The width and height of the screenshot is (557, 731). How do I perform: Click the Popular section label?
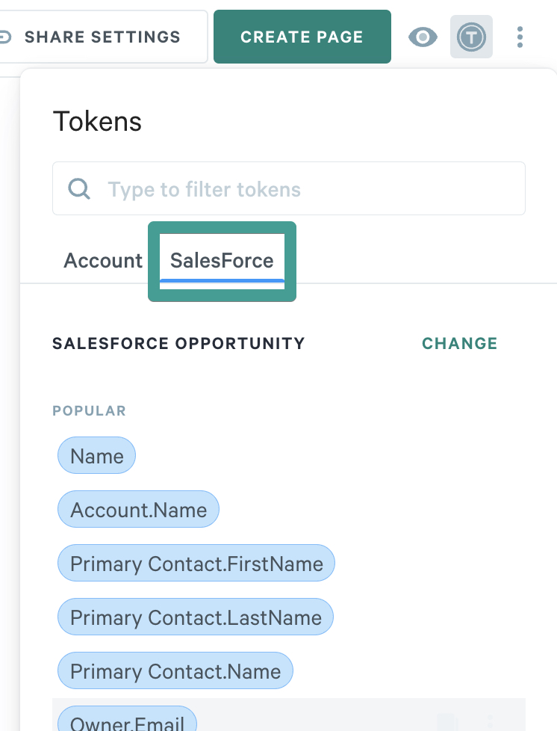(x=89, y=411)
